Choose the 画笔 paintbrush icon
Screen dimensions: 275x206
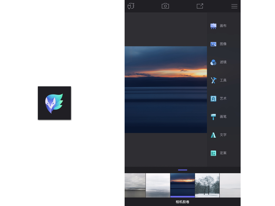pyautogui.click(x=213, y=117)
